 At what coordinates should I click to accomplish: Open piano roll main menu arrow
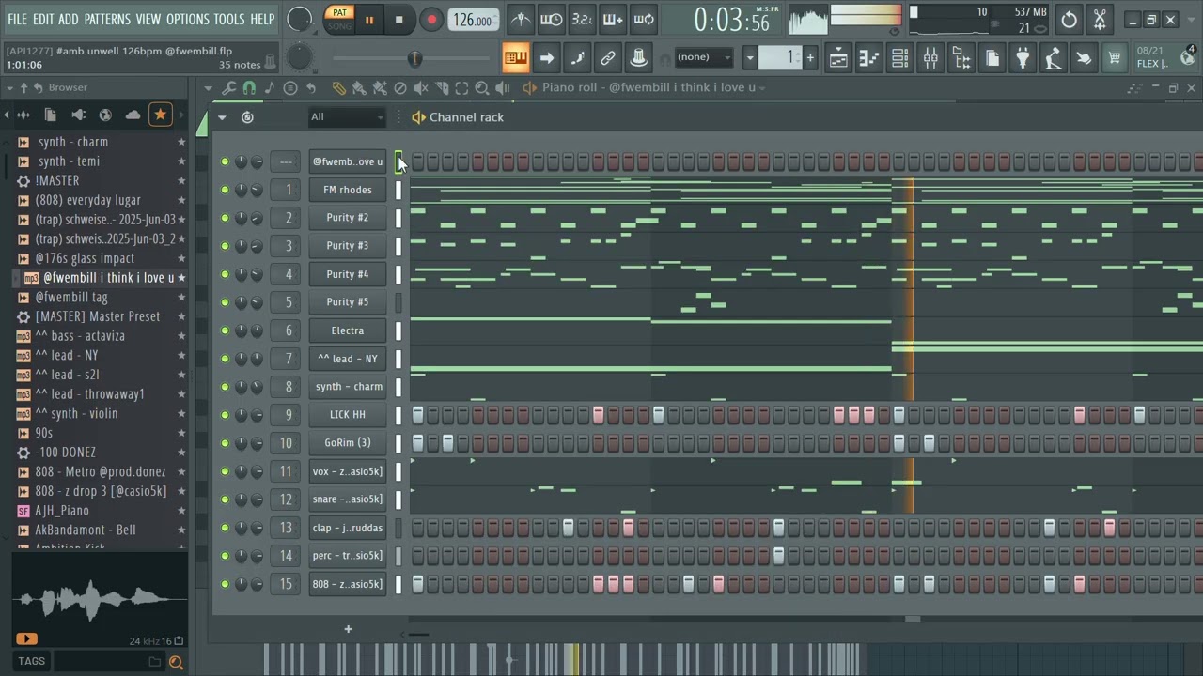208,88
